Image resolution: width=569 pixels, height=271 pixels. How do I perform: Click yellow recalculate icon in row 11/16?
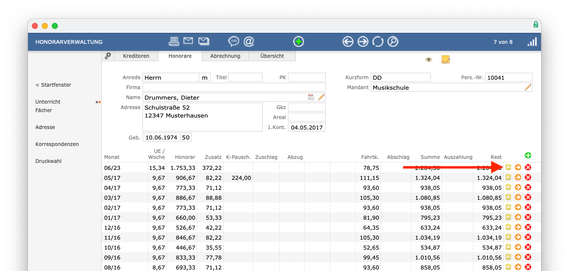coord(508,237)
